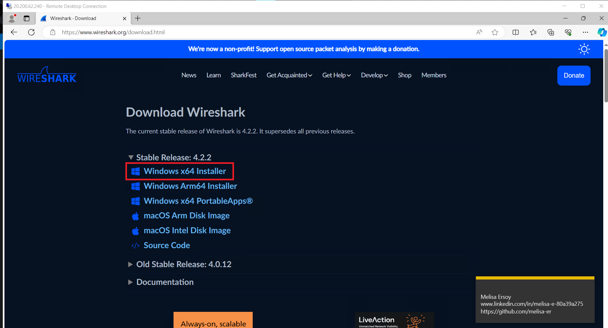608x328 pixels.
Task: Open split screen view icon
Action: pos(516,32)
